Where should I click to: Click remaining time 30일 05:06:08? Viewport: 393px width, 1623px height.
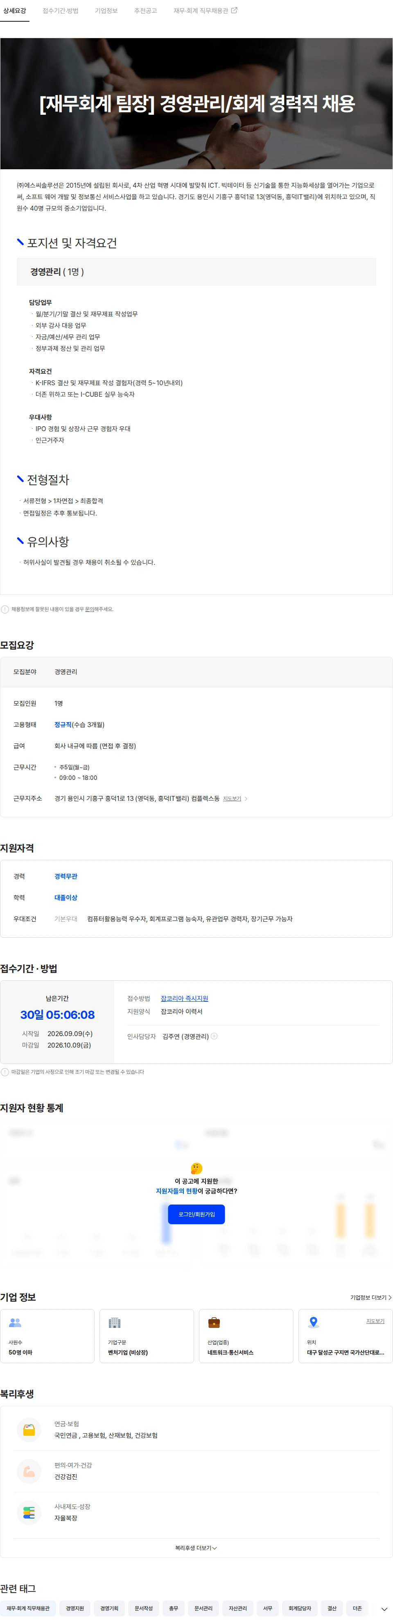[57, 1015]
